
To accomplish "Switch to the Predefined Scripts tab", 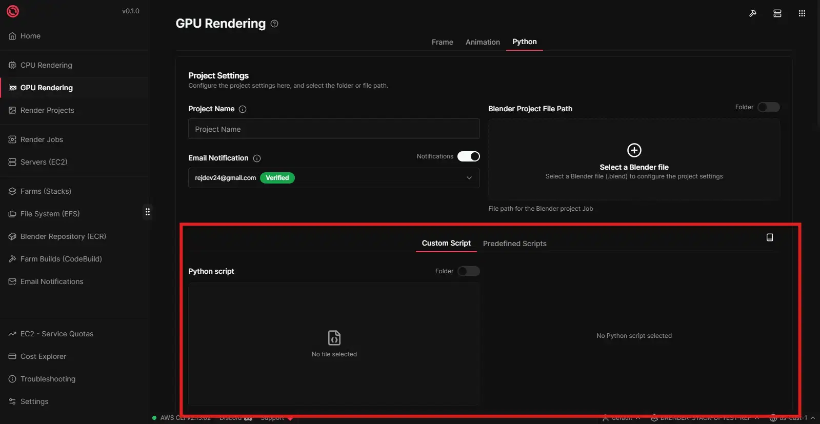I will click(514, 244).
